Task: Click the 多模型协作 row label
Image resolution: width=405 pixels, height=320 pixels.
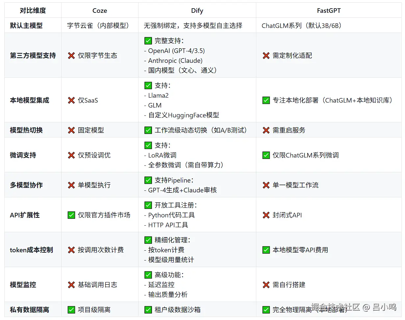Action: (x=26, y=185)
